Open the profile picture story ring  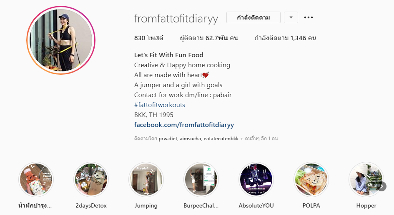click(x=61, y=40)
